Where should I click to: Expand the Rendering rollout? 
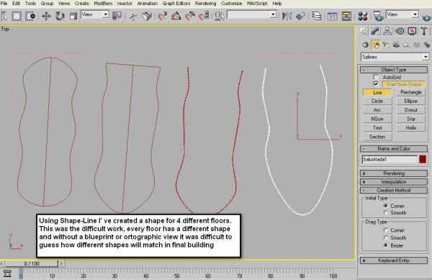coord(394,173)
